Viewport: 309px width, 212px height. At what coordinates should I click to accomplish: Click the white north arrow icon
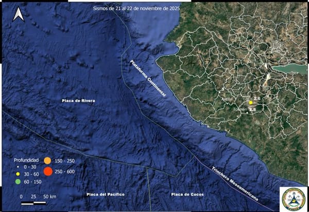click(19, 14)
